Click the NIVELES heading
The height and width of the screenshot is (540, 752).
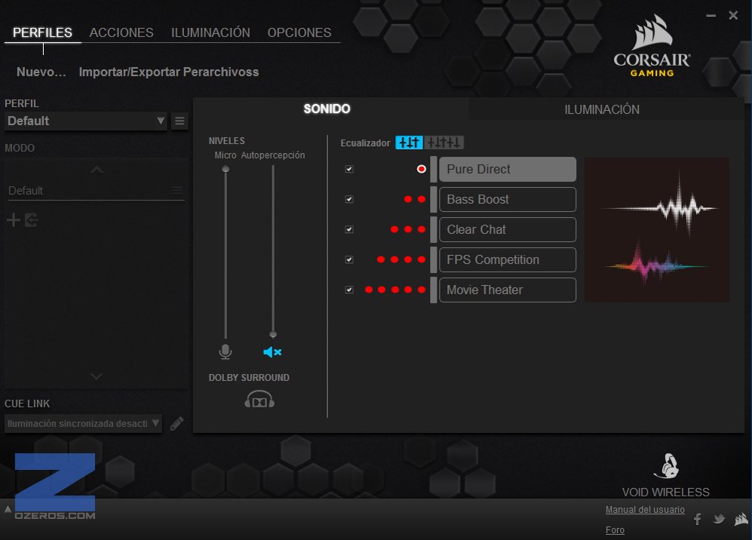[x=227, y=140]
